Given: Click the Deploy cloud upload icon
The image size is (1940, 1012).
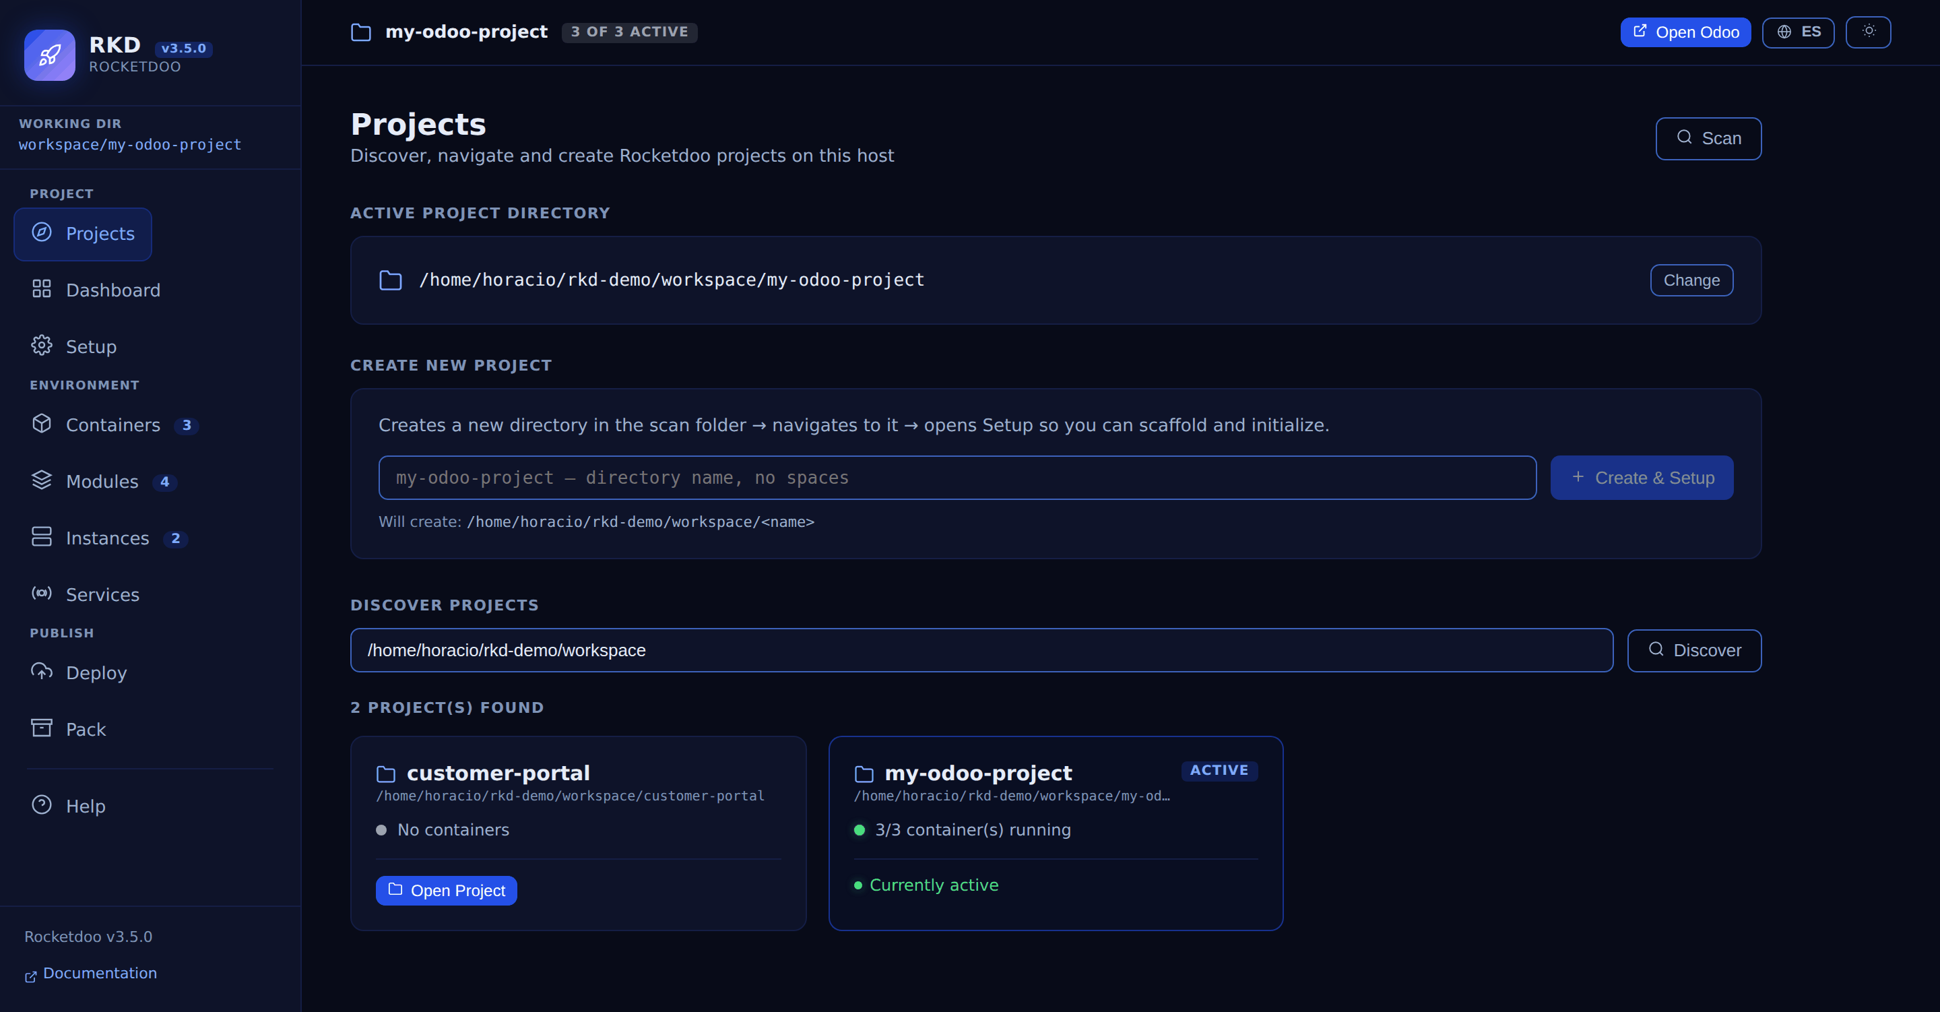Looking at the screenshot, I should click(42, 672).
